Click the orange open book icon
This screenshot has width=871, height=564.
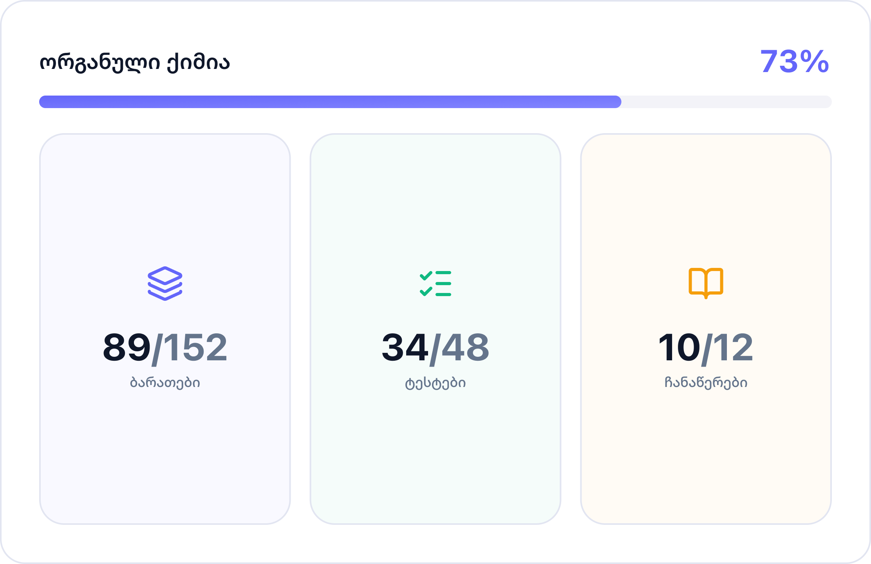coord(706,283)
